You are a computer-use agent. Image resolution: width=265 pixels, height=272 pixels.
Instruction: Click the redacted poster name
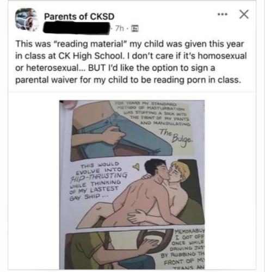point(77,28)
